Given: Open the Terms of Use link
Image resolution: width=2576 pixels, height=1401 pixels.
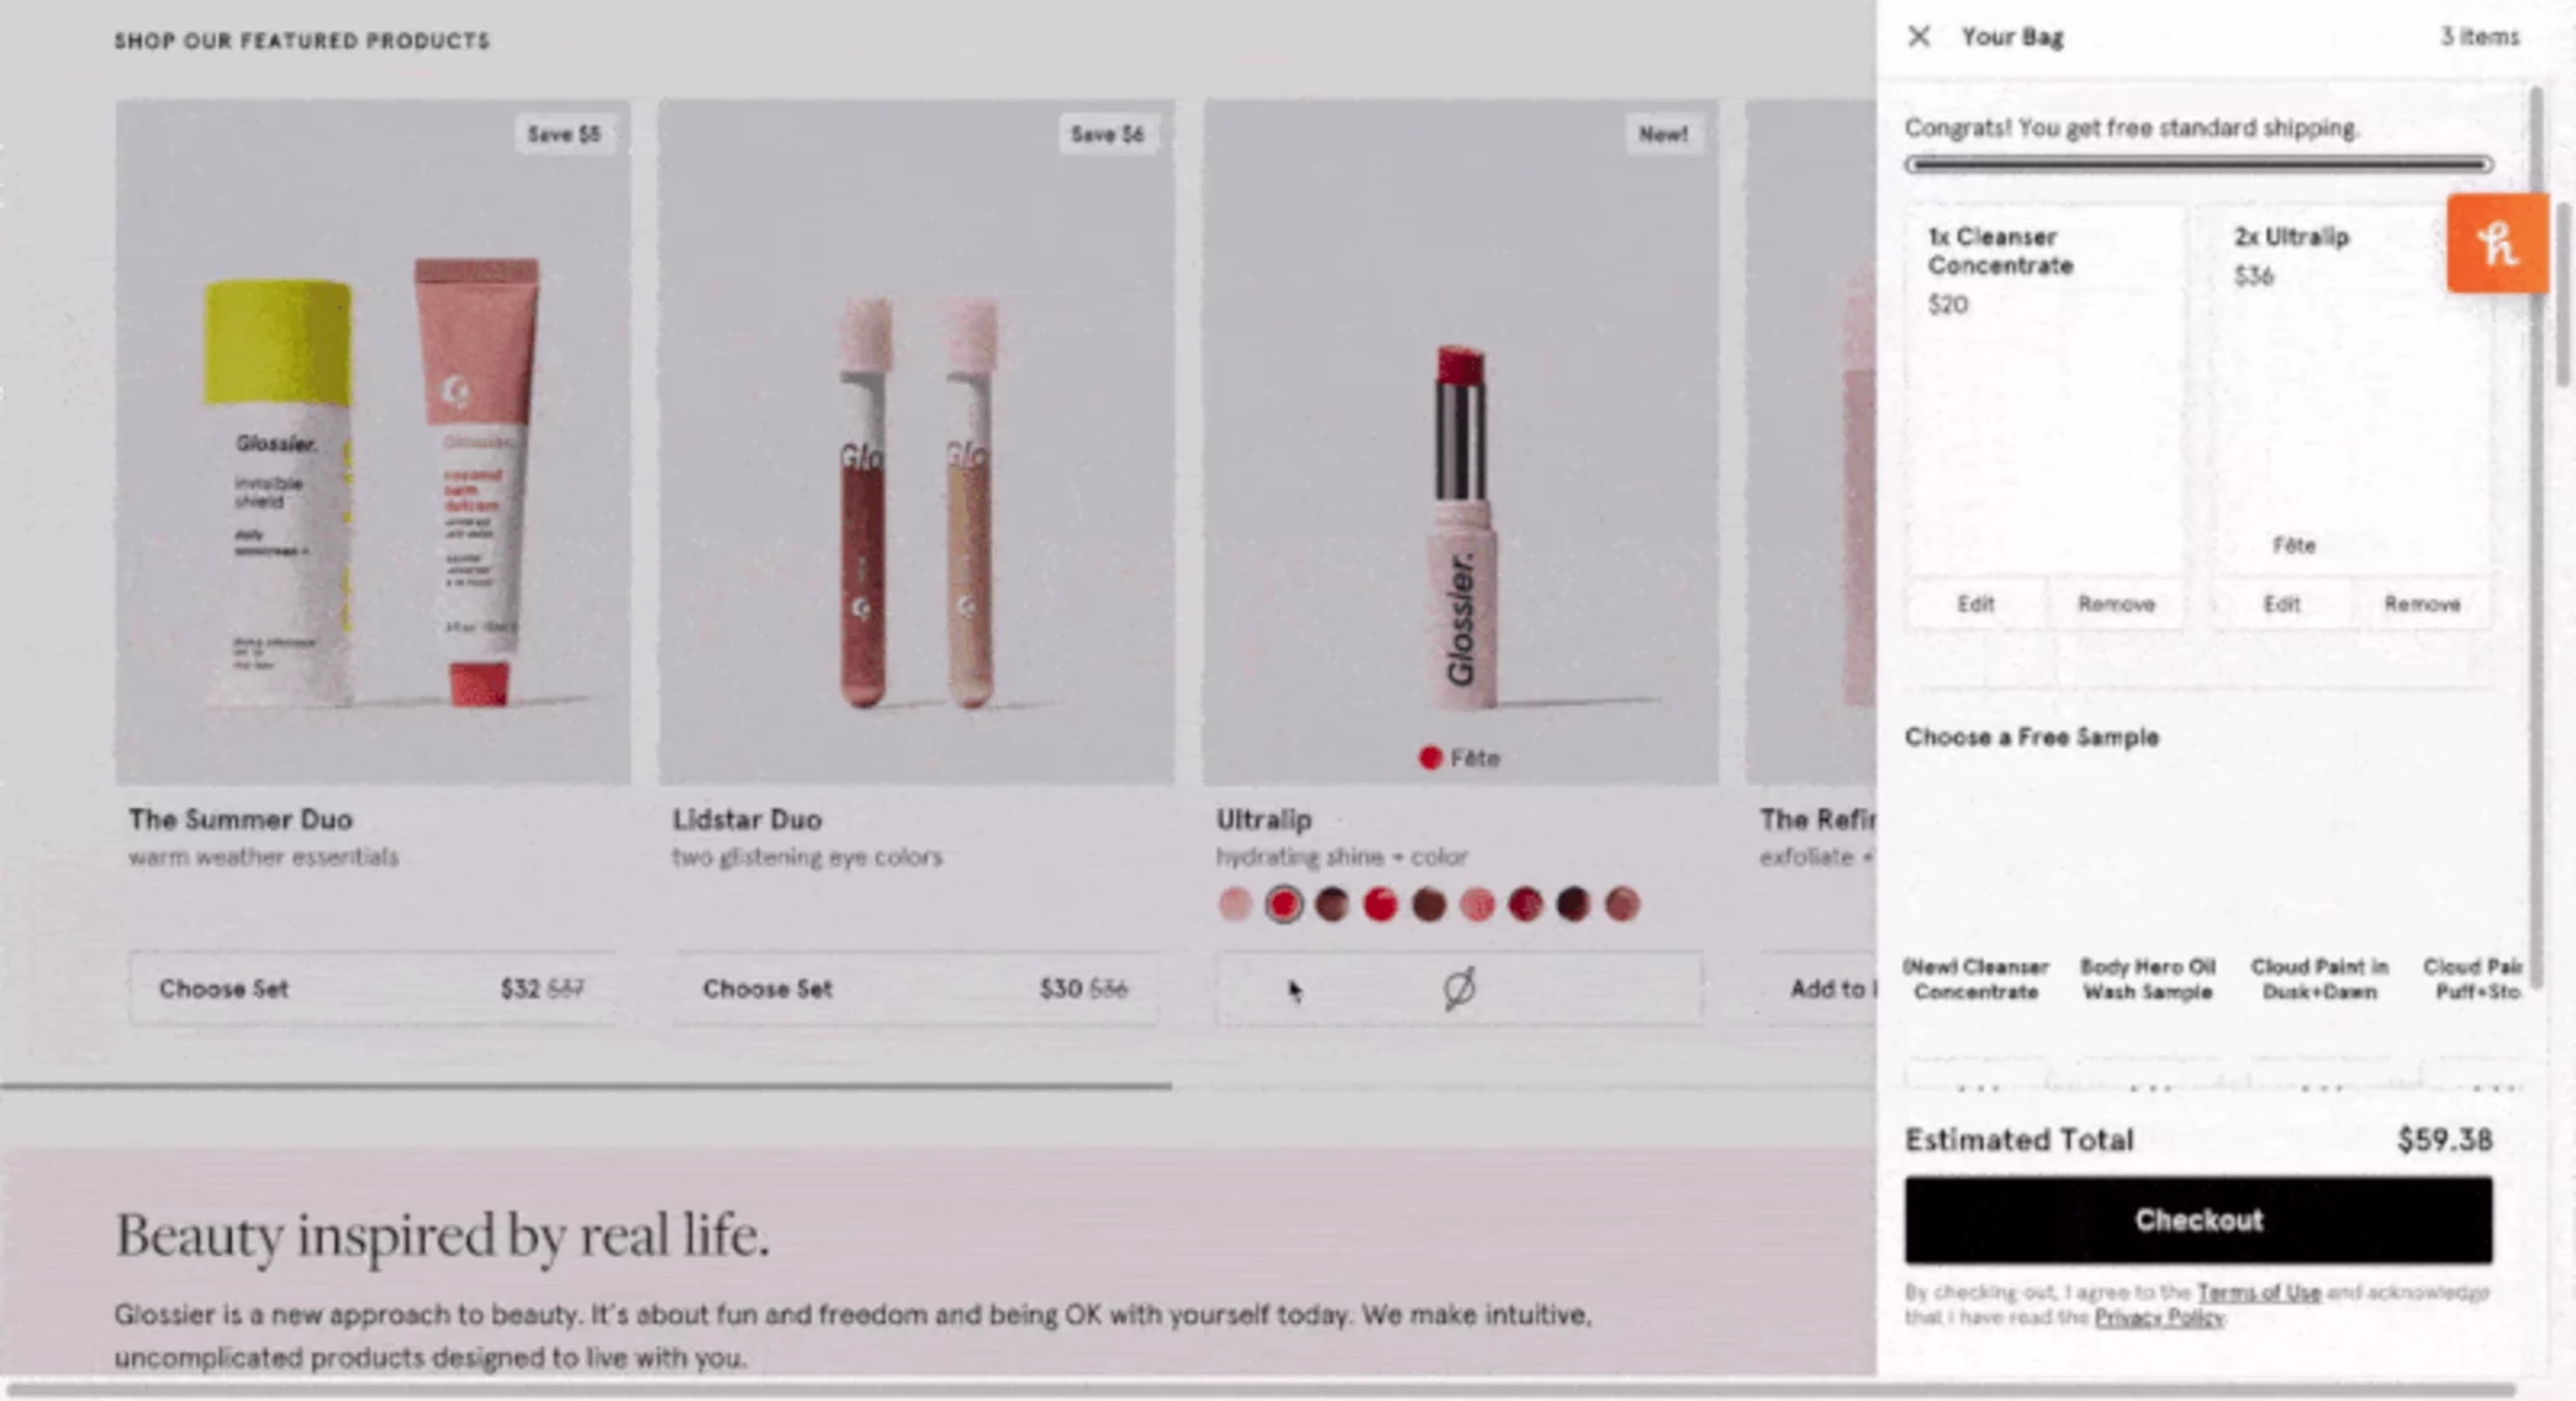Looking at the screenshot, I should coord(2258,1292).
